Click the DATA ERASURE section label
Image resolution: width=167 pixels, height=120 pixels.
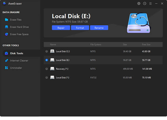(11, 12)
